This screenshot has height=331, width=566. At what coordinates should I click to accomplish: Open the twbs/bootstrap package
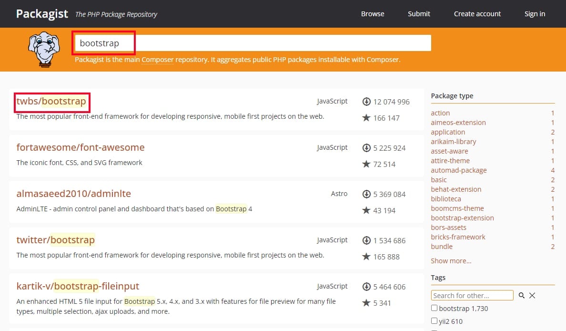click(x=51, y=101)
